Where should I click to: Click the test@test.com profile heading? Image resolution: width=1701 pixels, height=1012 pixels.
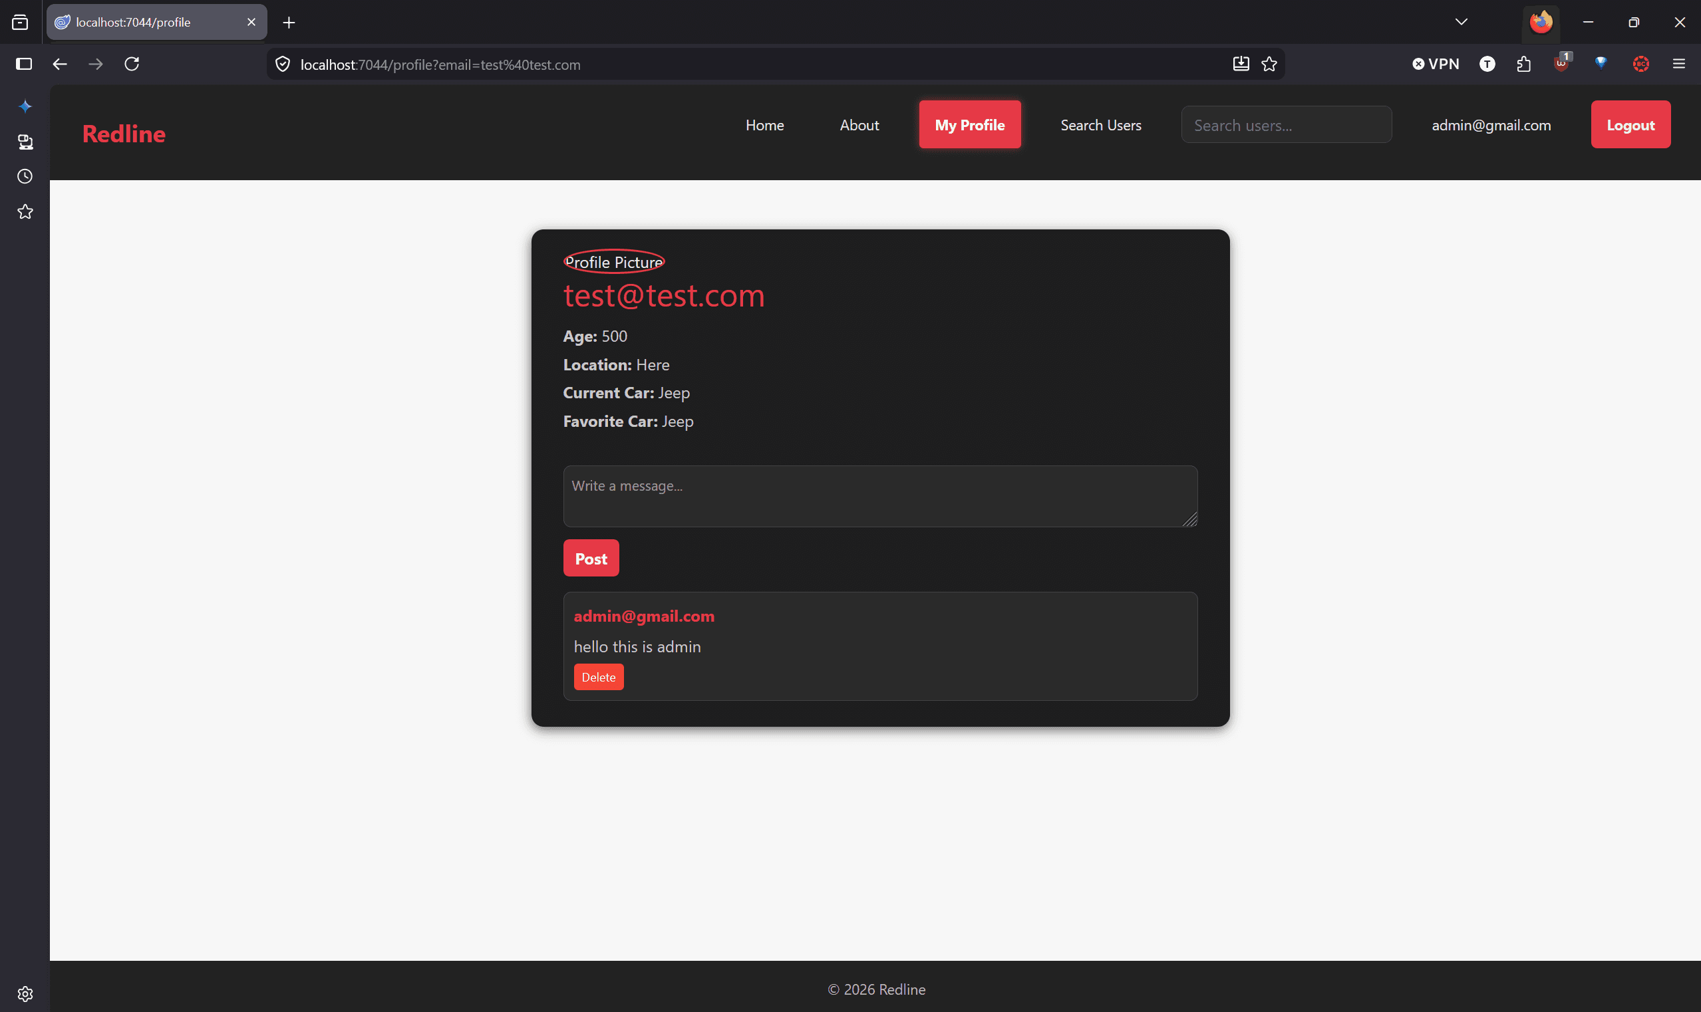point(663,295)
